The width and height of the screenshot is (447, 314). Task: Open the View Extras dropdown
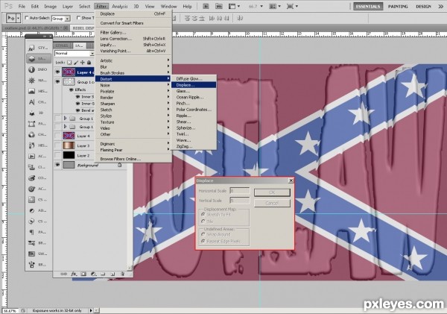coord(235,6)
